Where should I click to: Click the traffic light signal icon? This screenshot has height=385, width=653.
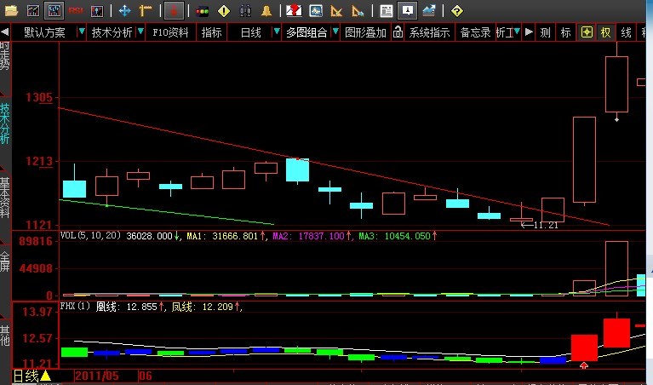coord(203,11)
